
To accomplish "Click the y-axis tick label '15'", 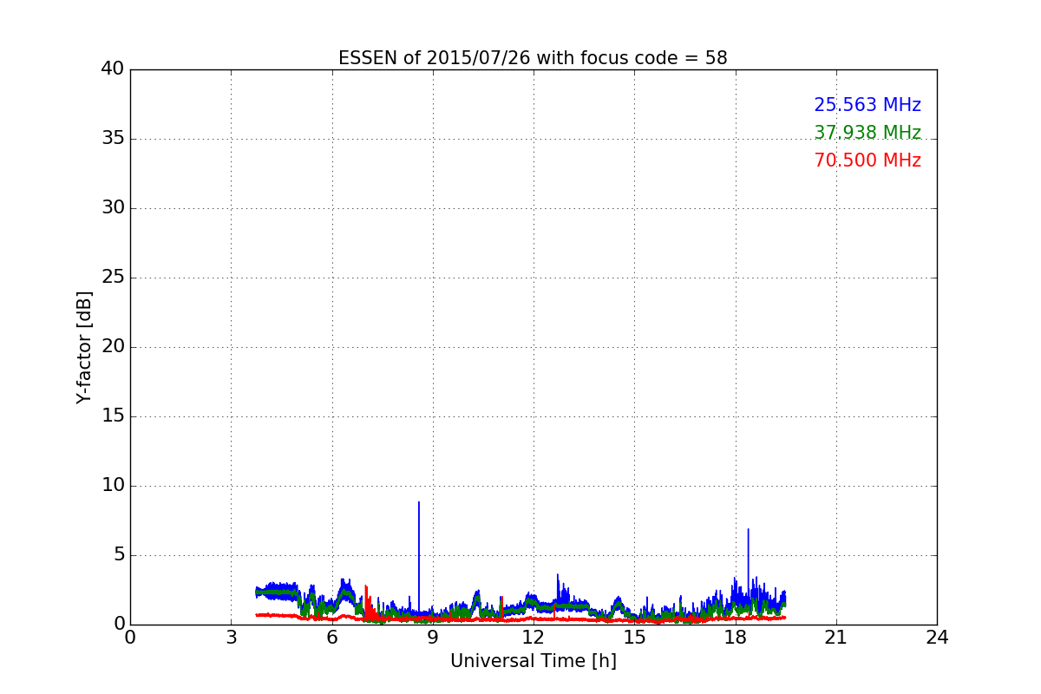I will (x=113, y=416).
